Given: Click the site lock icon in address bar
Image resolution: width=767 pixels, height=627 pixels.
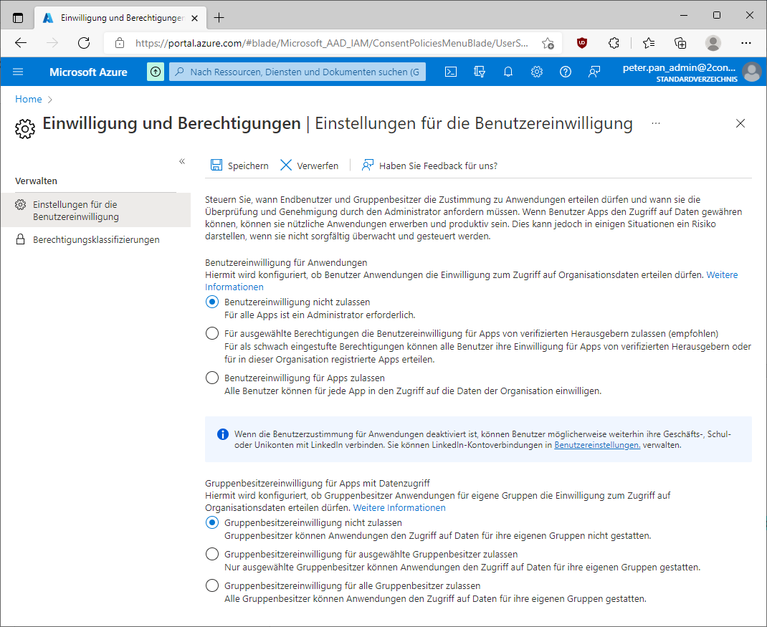Looking at the screenshot, I should (120, 43).
